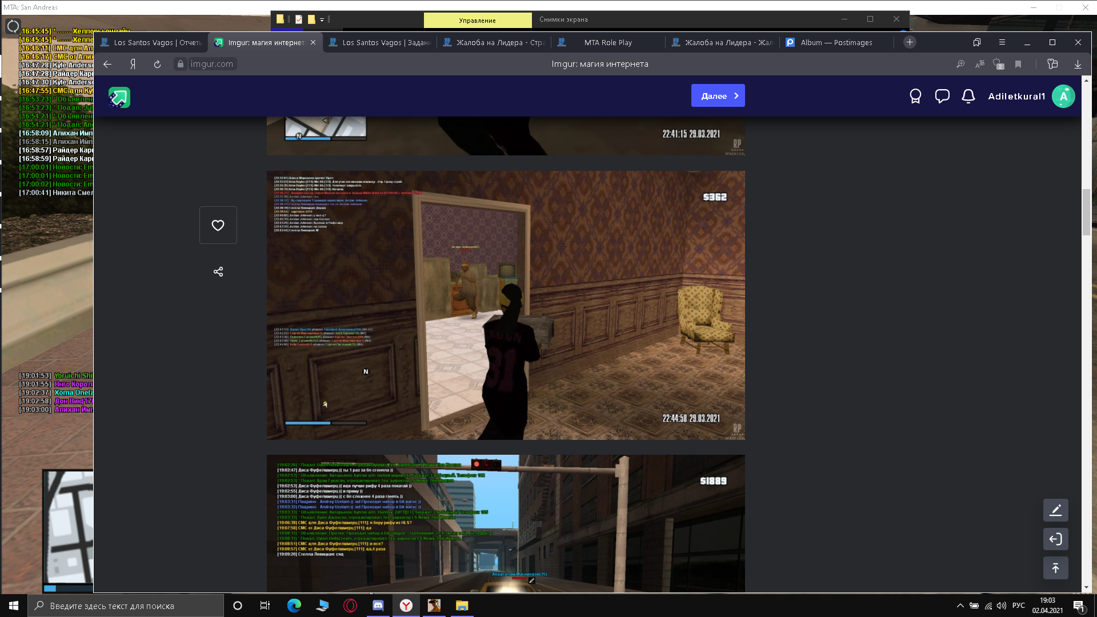Viewport: 1097px width, 617px height.
Task: Open Task View on taskbar
Action: pos(265,606)
